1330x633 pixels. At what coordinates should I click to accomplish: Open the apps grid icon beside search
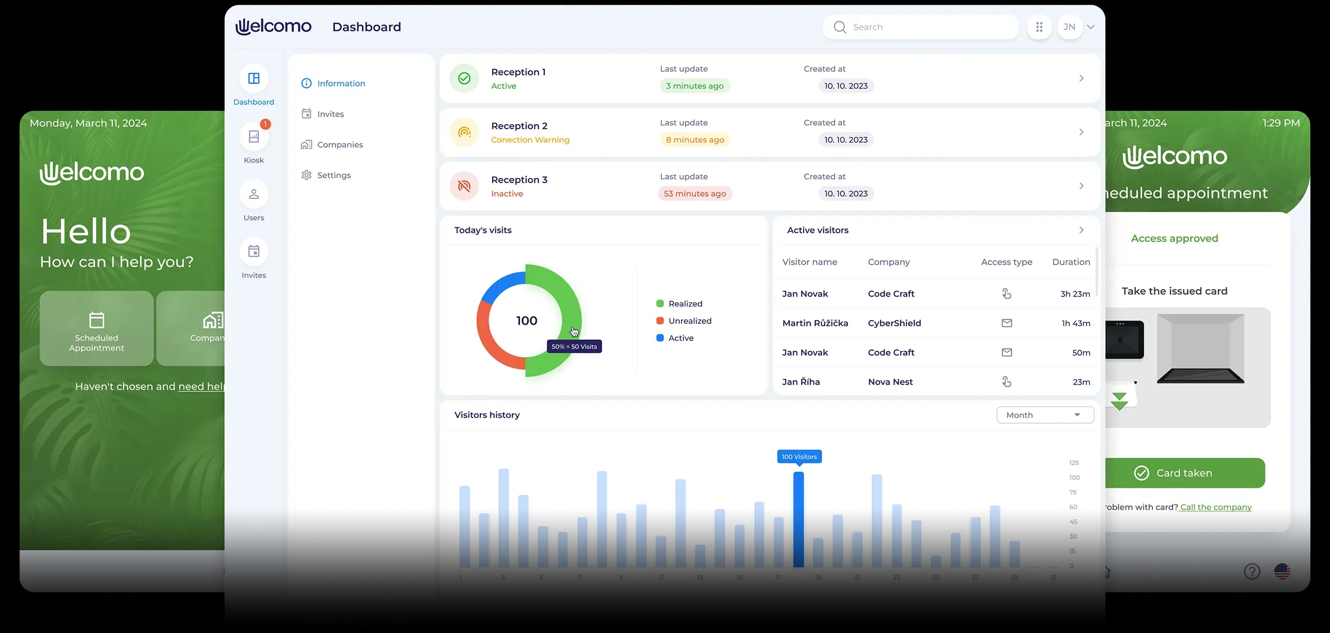(1039, 27)
